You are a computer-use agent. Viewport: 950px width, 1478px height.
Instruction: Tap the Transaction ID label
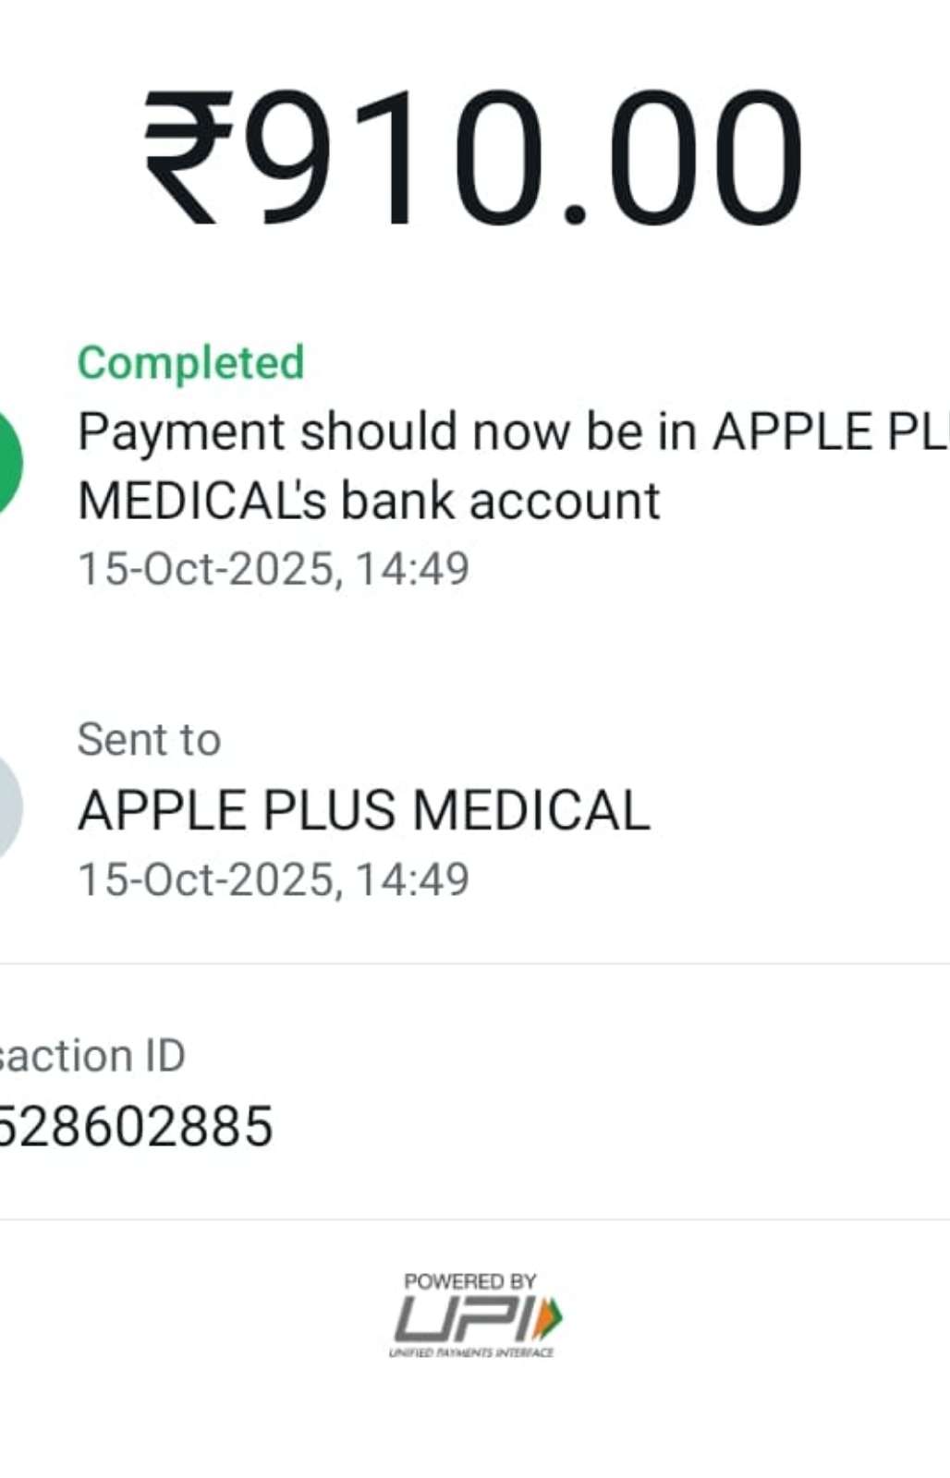pyautogui.click(x=92, y=1055)
